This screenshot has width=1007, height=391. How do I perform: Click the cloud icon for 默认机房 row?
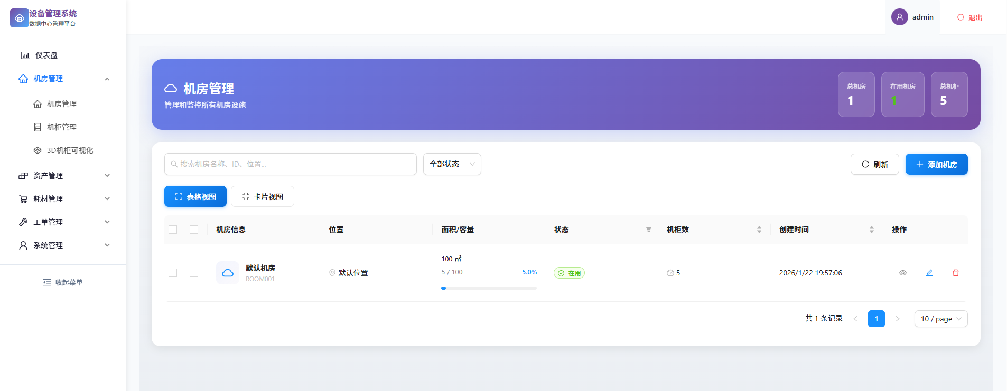(x=228, y=273)
